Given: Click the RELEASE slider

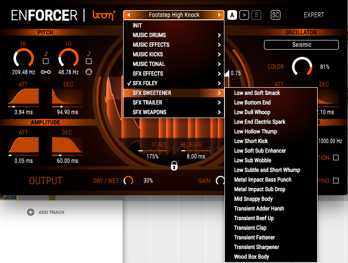Looking at the screenshot, I should click(x=196, y=151).
